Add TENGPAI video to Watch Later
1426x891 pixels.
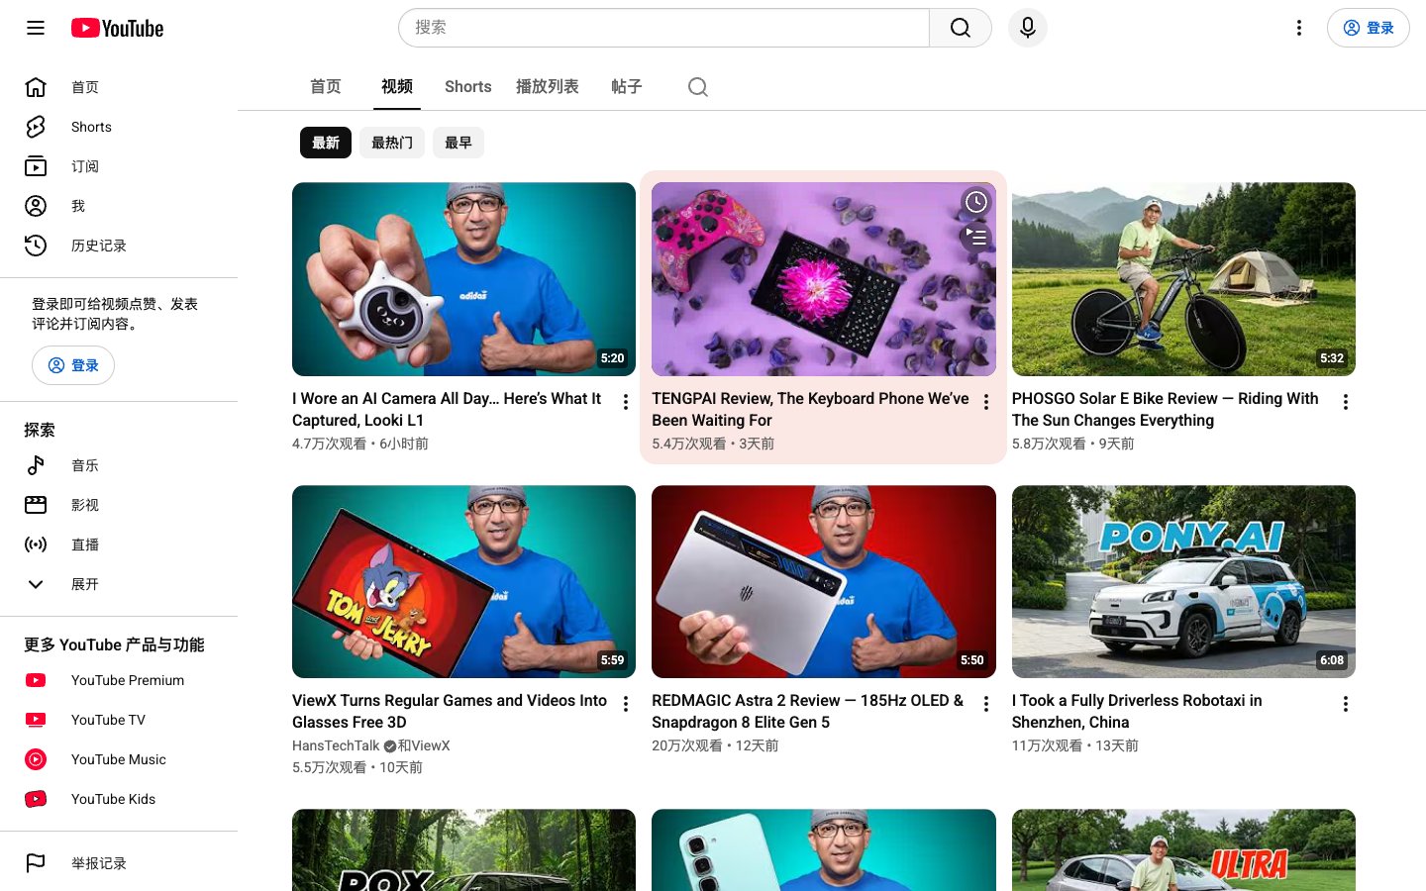pyautogui.click(x=976, y=202)
